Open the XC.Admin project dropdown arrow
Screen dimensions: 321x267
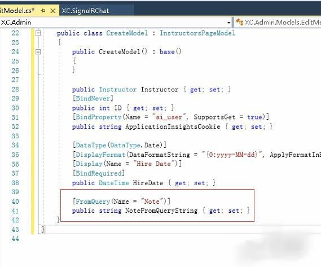pyautogui.click(x=228, y=23)
